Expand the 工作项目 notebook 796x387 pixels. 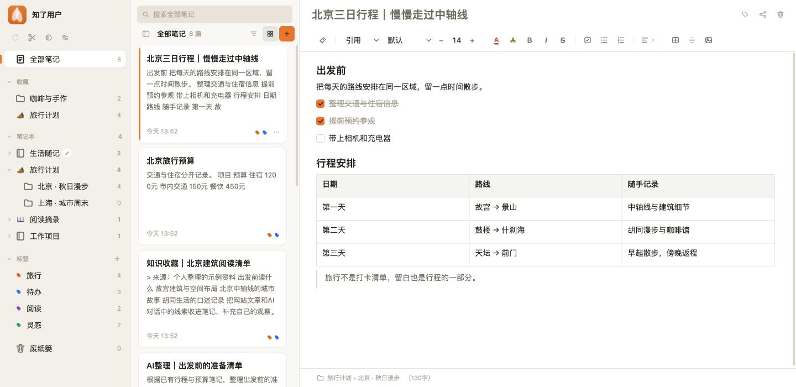click(x=9, y=236)
